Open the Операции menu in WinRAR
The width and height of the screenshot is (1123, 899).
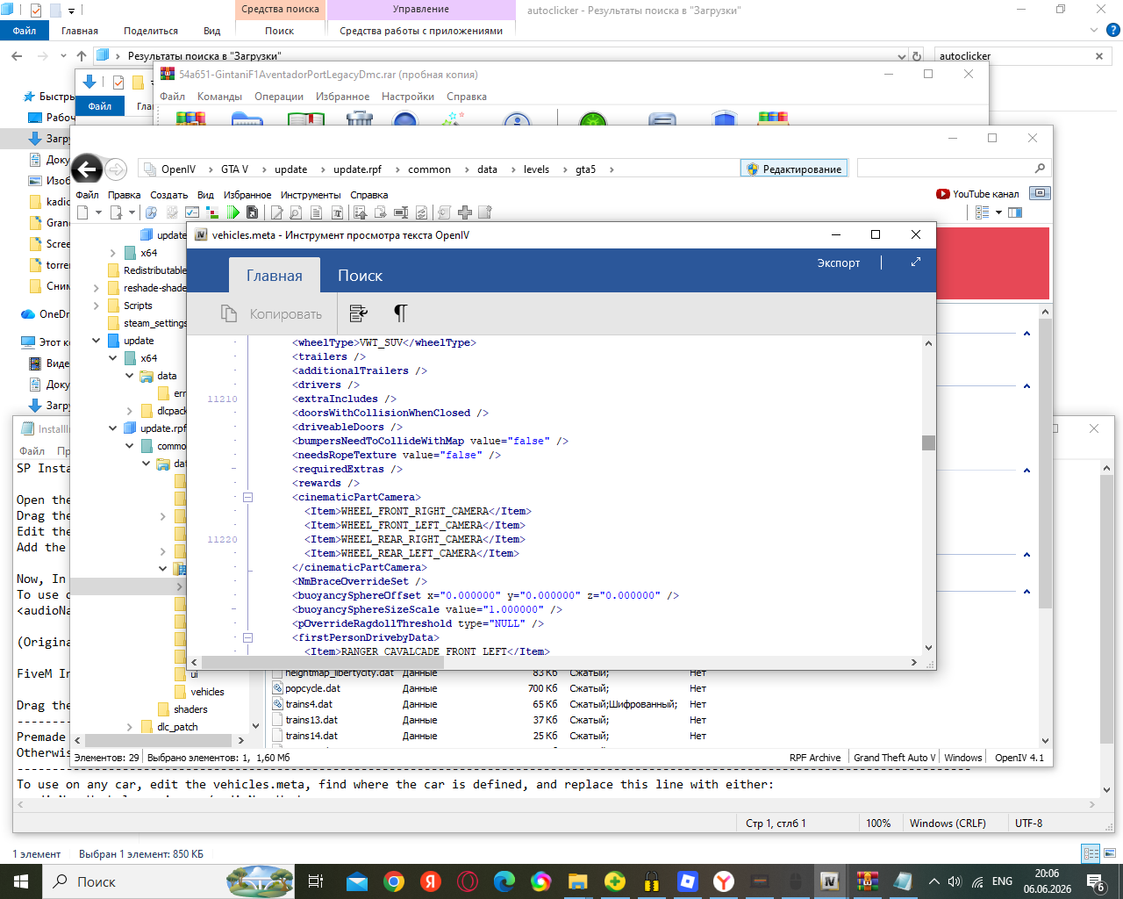279,97
